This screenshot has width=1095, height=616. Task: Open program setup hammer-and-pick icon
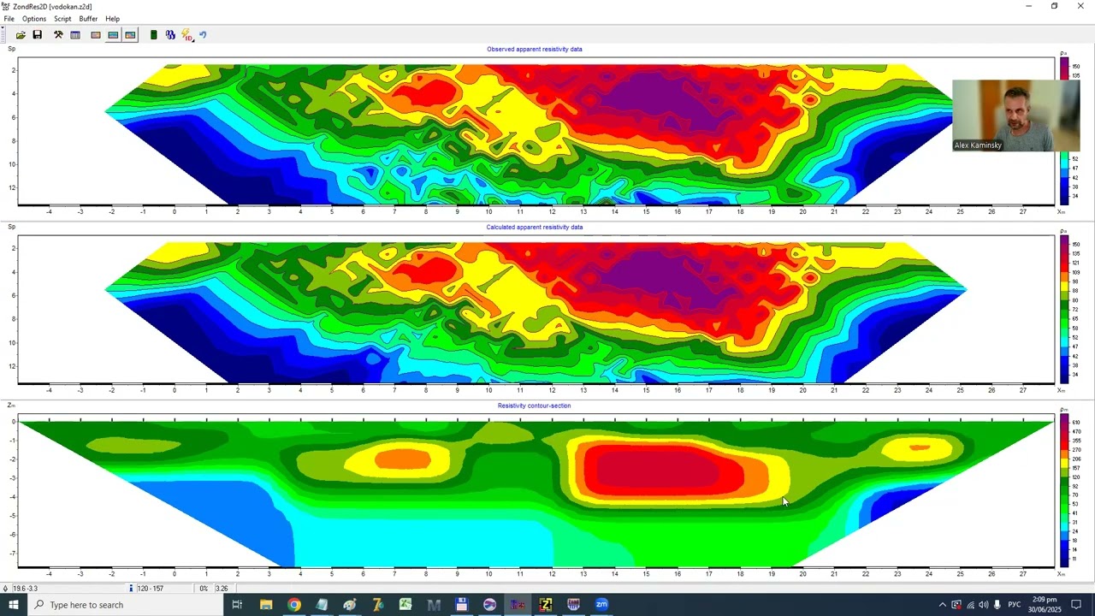(58, 35)
